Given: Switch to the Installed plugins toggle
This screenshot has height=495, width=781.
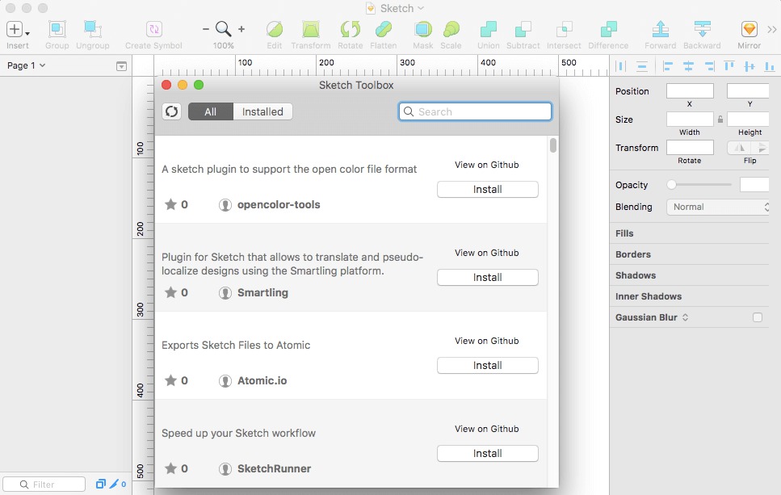Looking at the screenshot, I should (x=262, y=111).
